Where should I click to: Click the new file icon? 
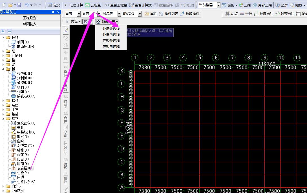click(4, 5)
